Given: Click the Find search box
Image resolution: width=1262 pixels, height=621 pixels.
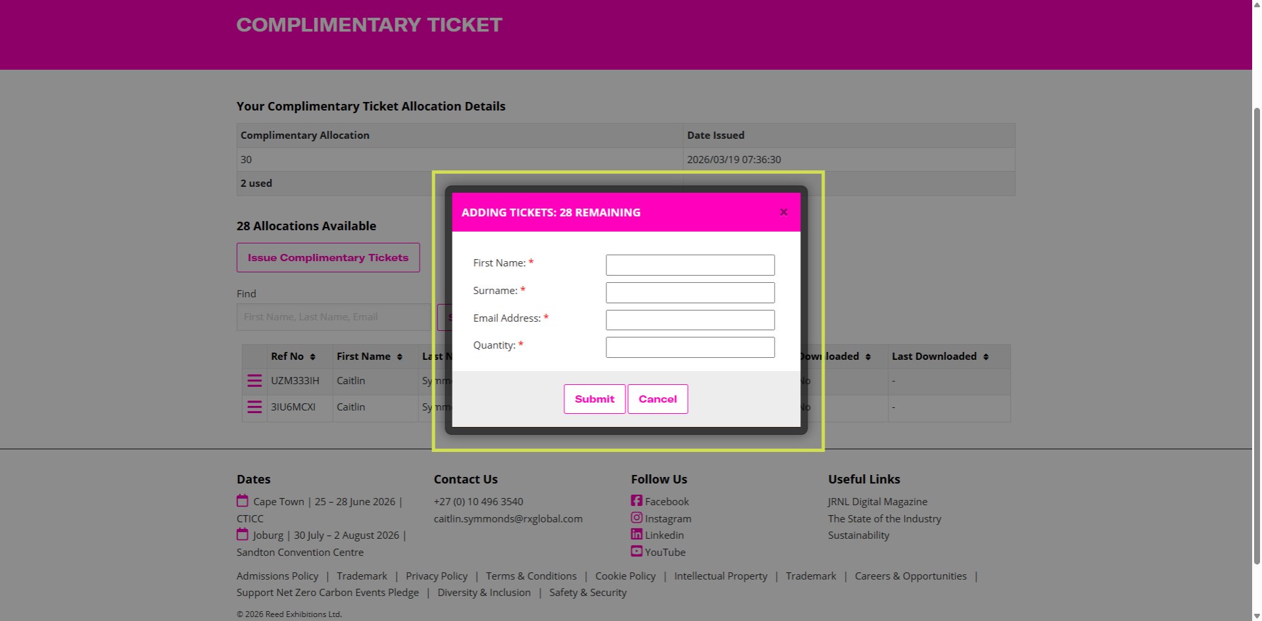Looking at the screenshot, I should click(x=333, y=317).
